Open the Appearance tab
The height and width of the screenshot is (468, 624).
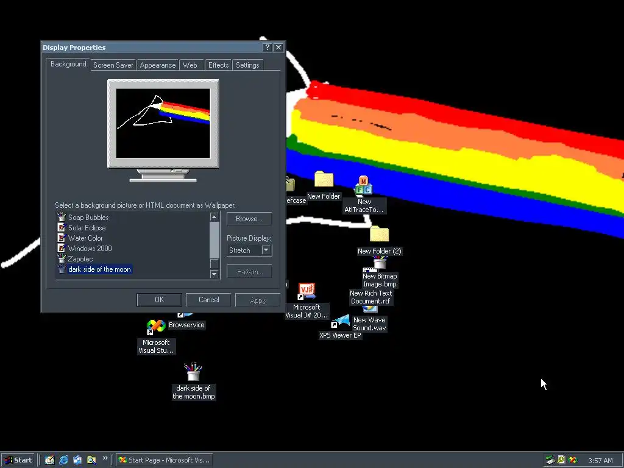(158, 65)
